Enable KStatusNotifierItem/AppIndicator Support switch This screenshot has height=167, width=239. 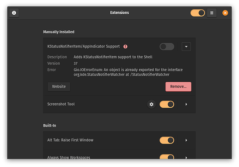click(x=167, y=46)
